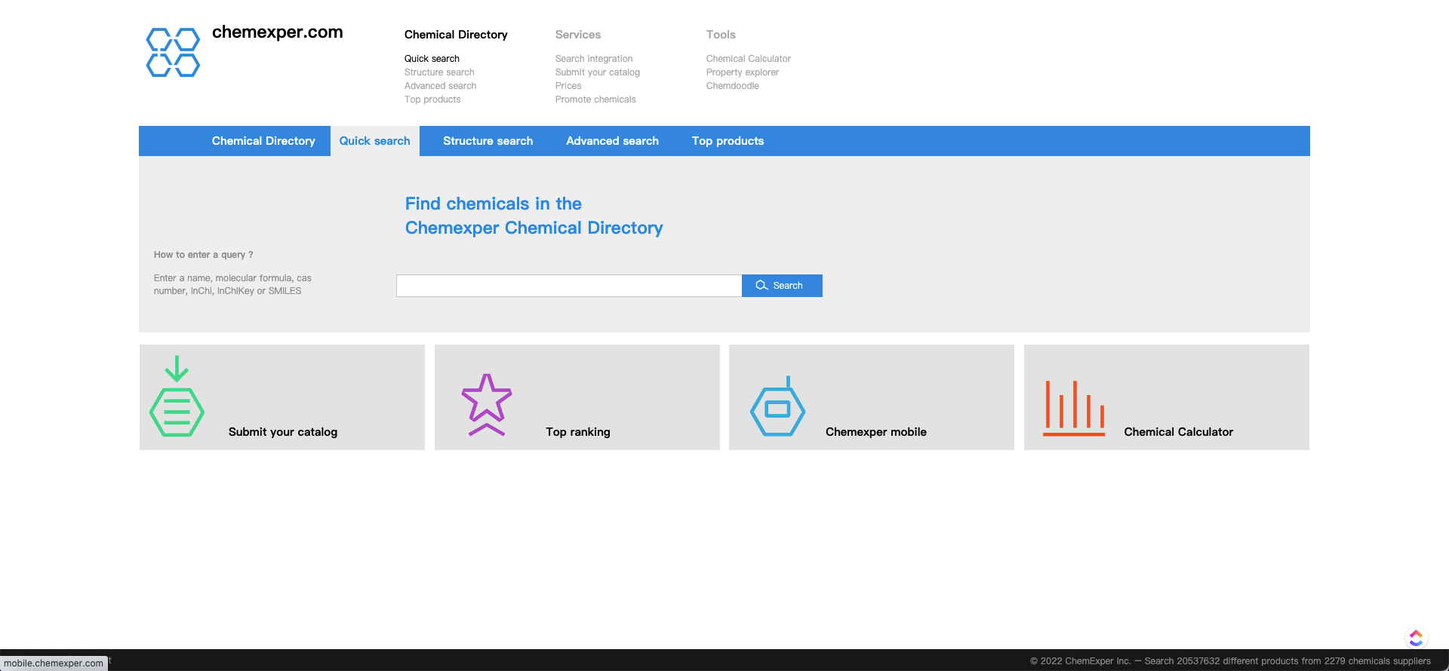The image size is (1449, 671).
Task: Switch to the Advanced search tab
Action: pyautogui.click(x=613, y=141)
